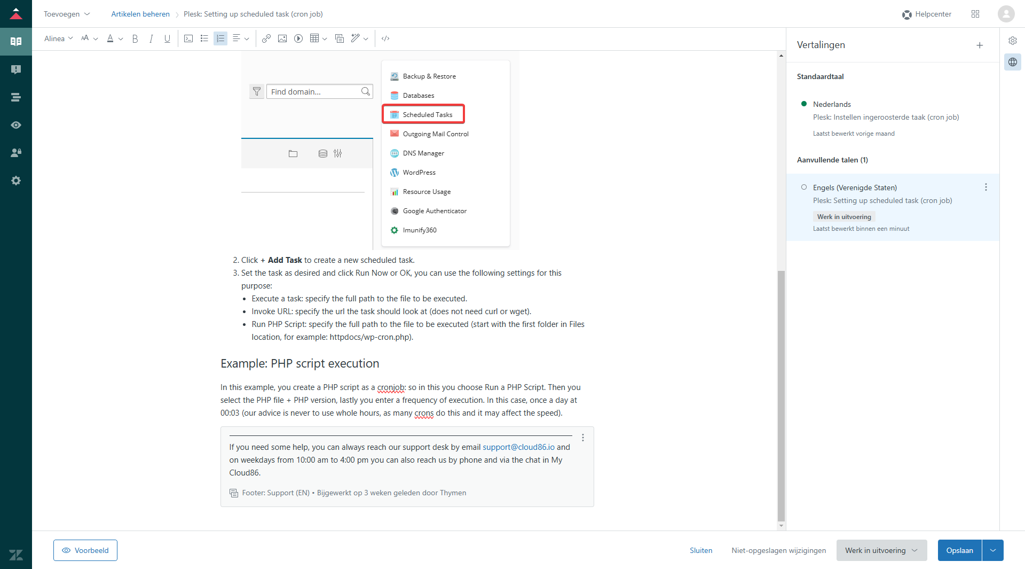Viewport: 1025px width, 569px height.
Task: Open the Alinea paragraph style dropdown
Action: (x=58, y=38)
